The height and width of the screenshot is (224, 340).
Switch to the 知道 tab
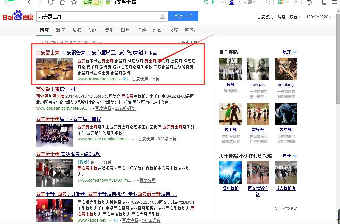pos(93,30)
